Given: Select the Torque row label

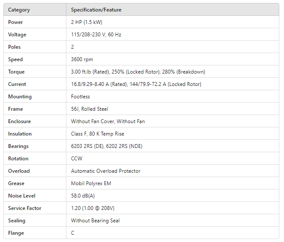Looking at the screenshot, I should tap(16, 72).
